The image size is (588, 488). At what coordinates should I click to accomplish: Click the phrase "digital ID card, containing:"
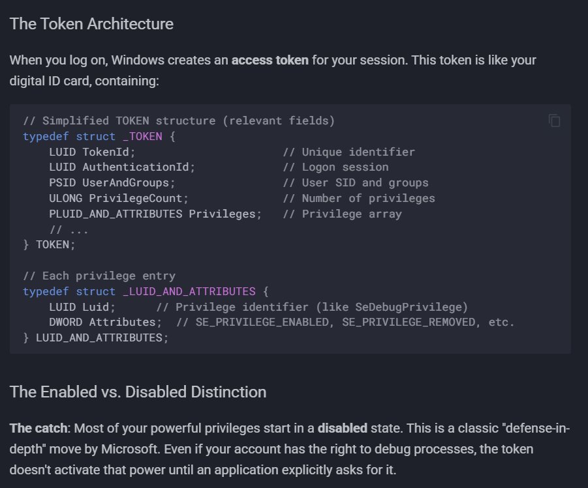click(x=84, y=81)
